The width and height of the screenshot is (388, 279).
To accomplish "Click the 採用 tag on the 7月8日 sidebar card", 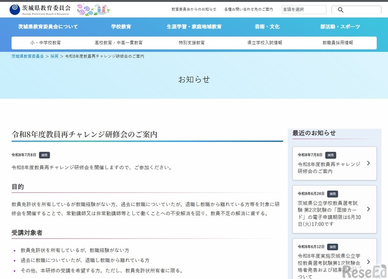I will (x=330, y=155).
